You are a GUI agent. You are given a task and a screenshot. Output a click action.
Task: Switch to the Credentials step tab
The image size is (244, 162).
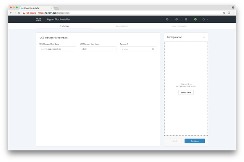pos(65,26)
